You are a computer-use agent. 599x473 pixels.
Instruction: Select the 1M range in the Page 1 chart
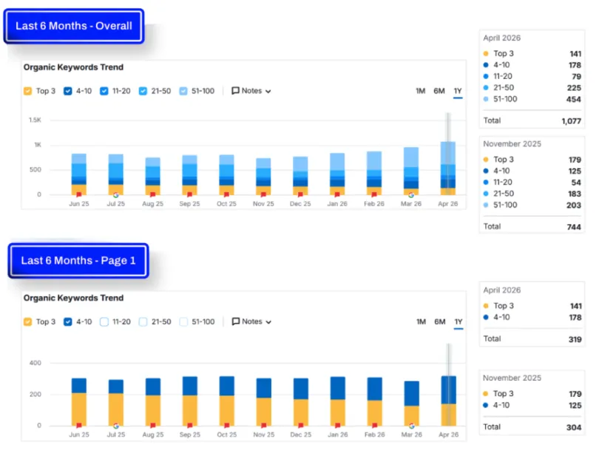[x=421, y=321]
